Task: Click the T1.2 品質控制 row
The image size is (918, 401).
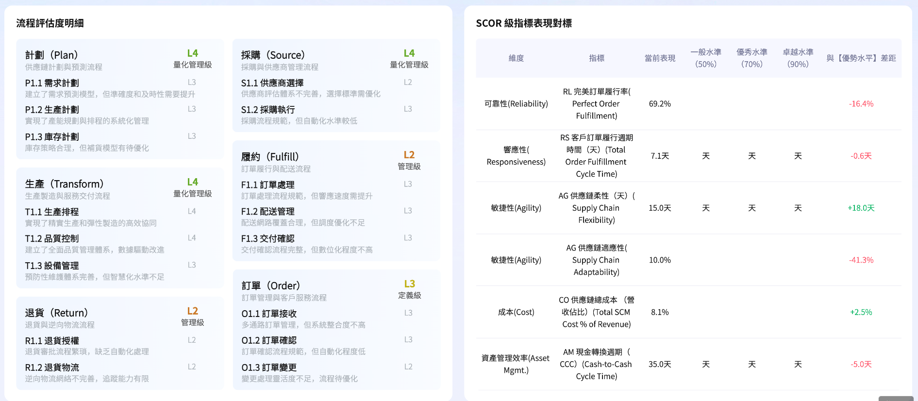Action: click(119, 244)
